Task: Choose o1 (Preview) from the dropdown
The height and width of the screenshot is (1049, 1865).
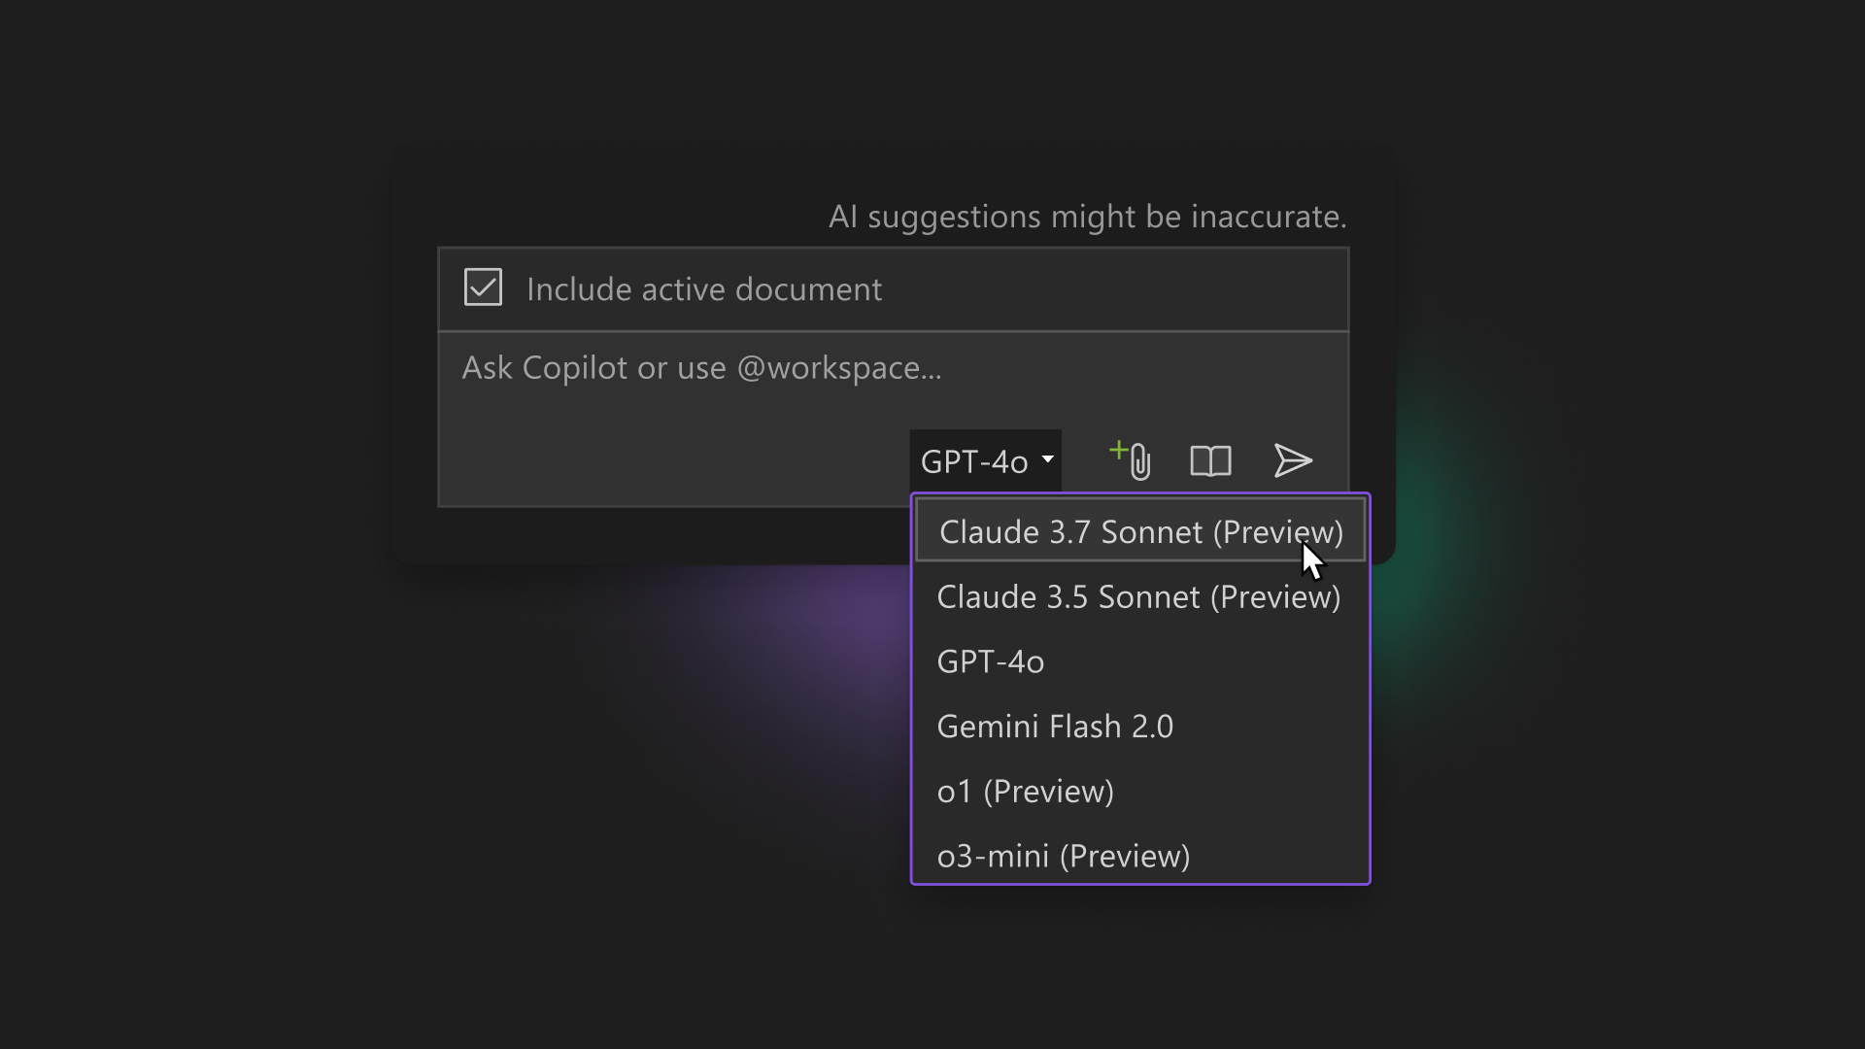Action: (x=1025, y=792)
